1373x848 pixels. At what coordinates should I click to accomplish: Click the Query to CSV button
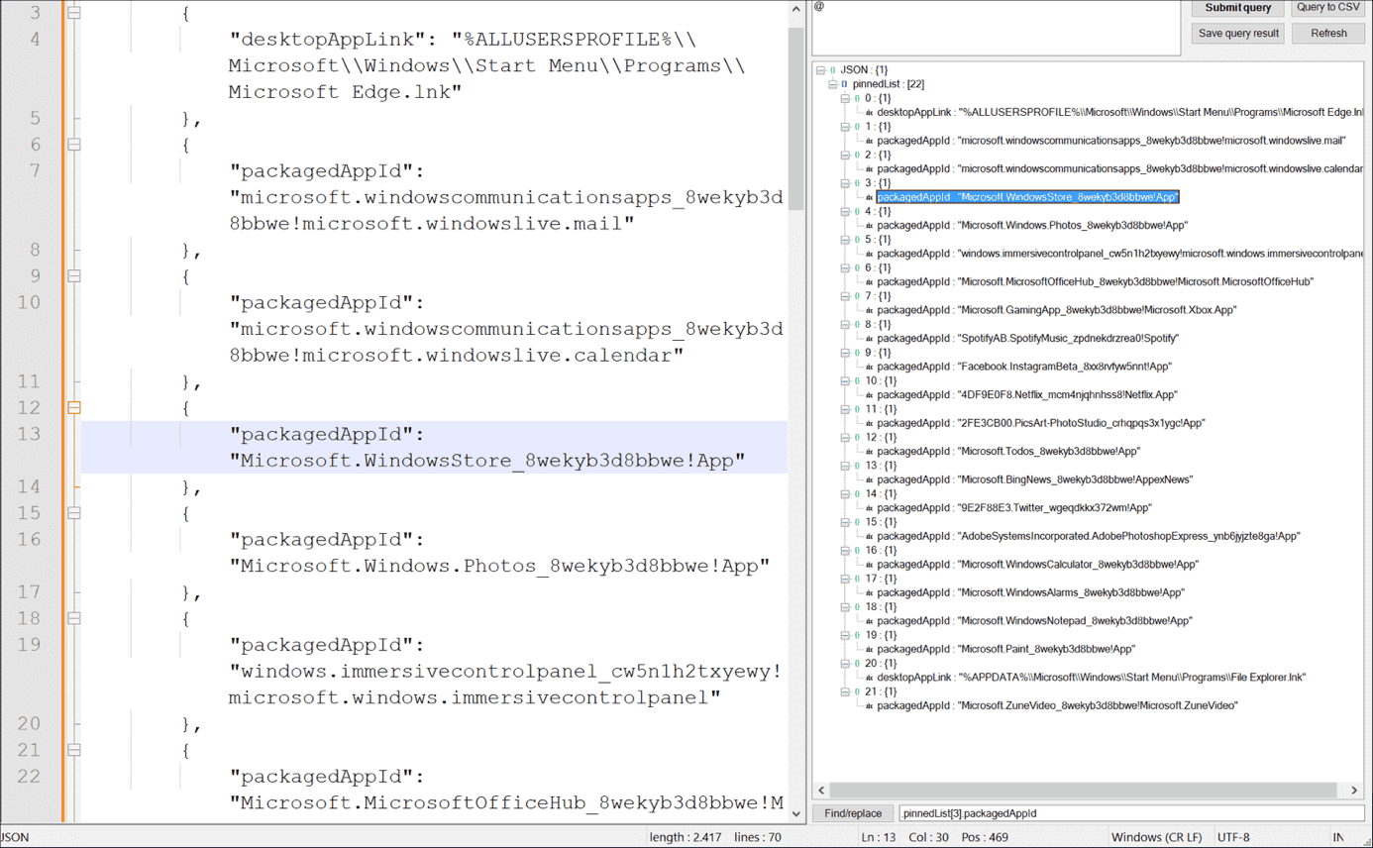pos(1327,8)
